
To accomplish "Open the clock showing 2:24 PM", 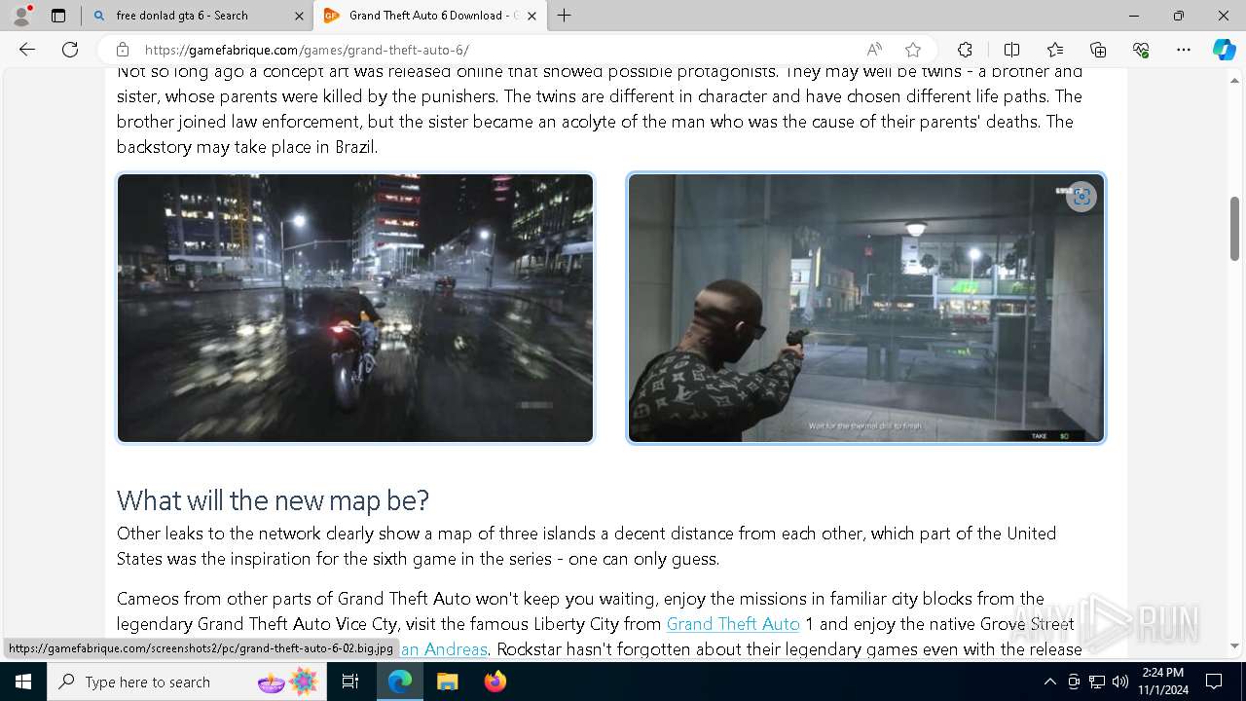I will tap(1163, 682).
